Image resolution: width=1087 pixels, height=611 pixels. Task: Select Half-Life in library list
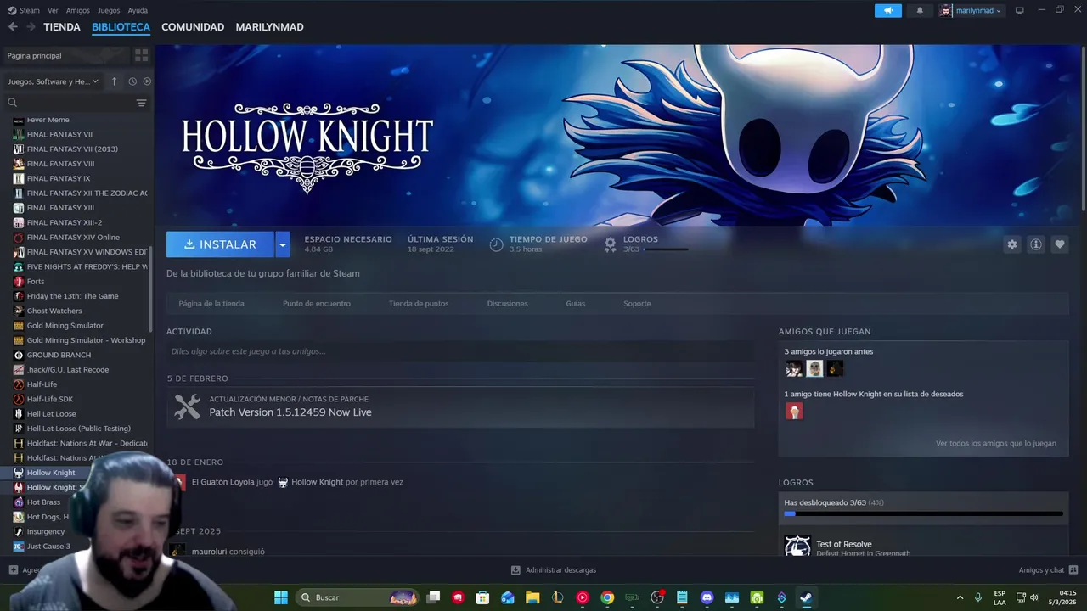point(42,384)
